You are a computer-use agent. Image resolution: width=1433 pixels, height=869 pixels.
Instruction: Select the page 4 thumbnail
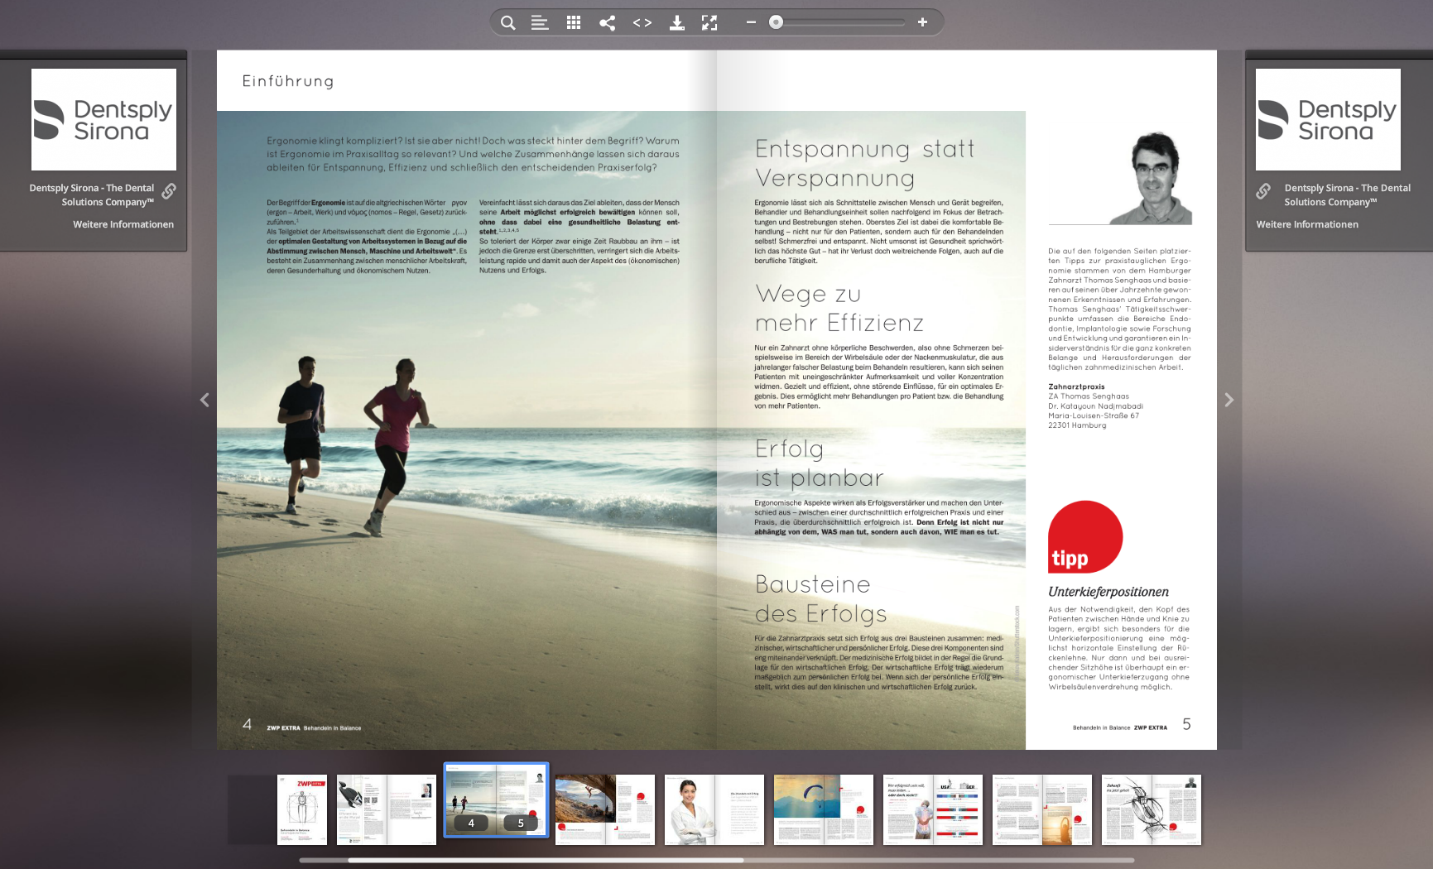click(x=471, y=799)
